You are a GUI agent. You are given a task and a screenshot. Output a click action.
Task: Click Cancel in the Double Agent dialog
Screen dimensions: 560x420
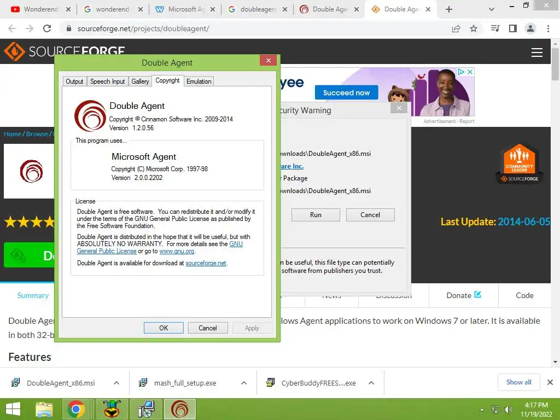(x=207, y=328)
